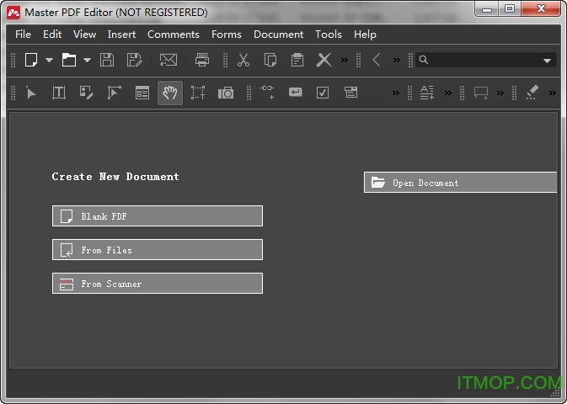
Task: Expand edit toolbar overflow chevron after Delete
Action: coord(345,60)
